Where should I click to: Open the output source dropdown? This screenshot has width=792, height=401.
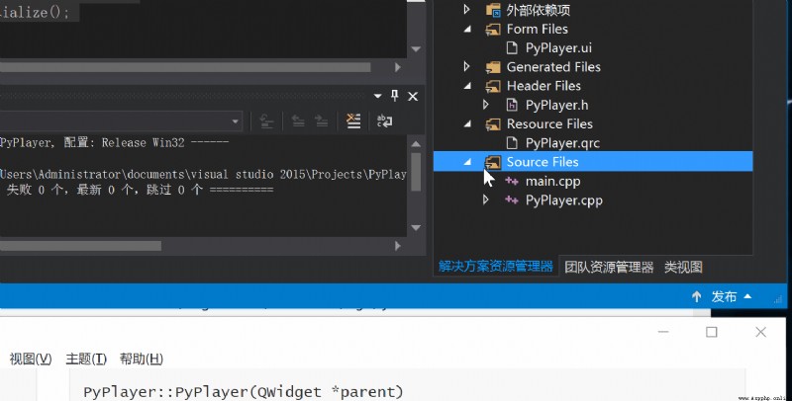235,121
